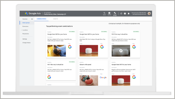Viewport: 175px width, 99px height.
Task: Click the Top Overall badge on the imageless card
Action: tap(72, 62)
